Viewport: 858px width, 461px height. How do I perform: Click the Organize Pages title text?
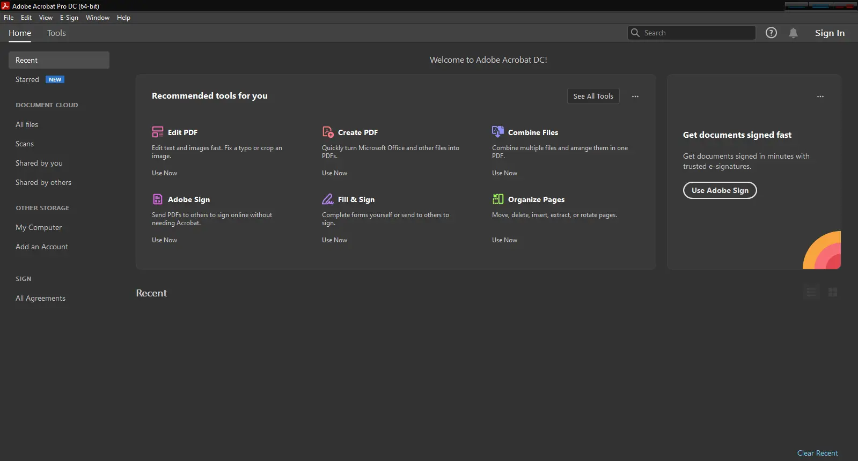pyautogui.click(x=536, y=199)
